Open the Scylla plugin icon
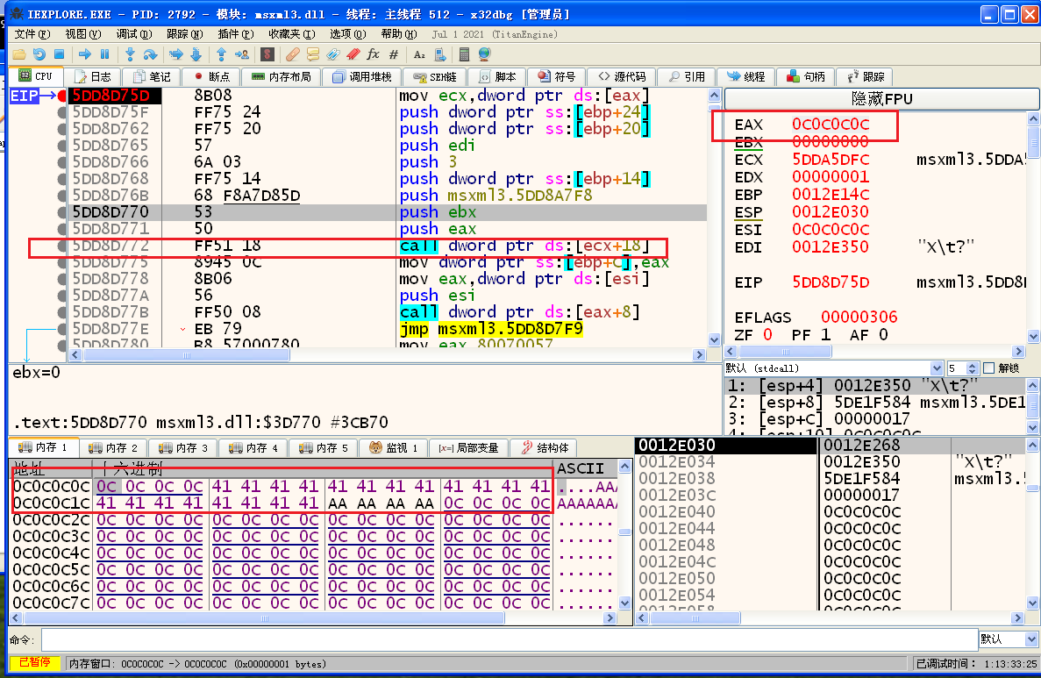 267,54
